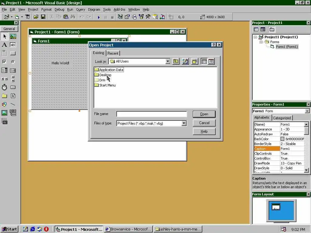Image resolution: width=311 pixels, height=233 pixels.
Task: Open the Files of type dropdown
Action: click(184, 123)
